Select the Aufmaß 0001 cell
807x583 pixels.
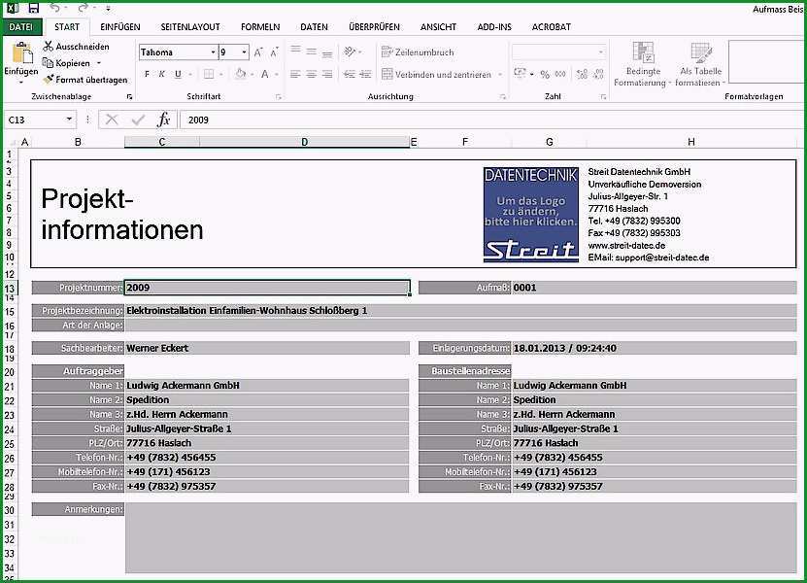tap(654, 288)
